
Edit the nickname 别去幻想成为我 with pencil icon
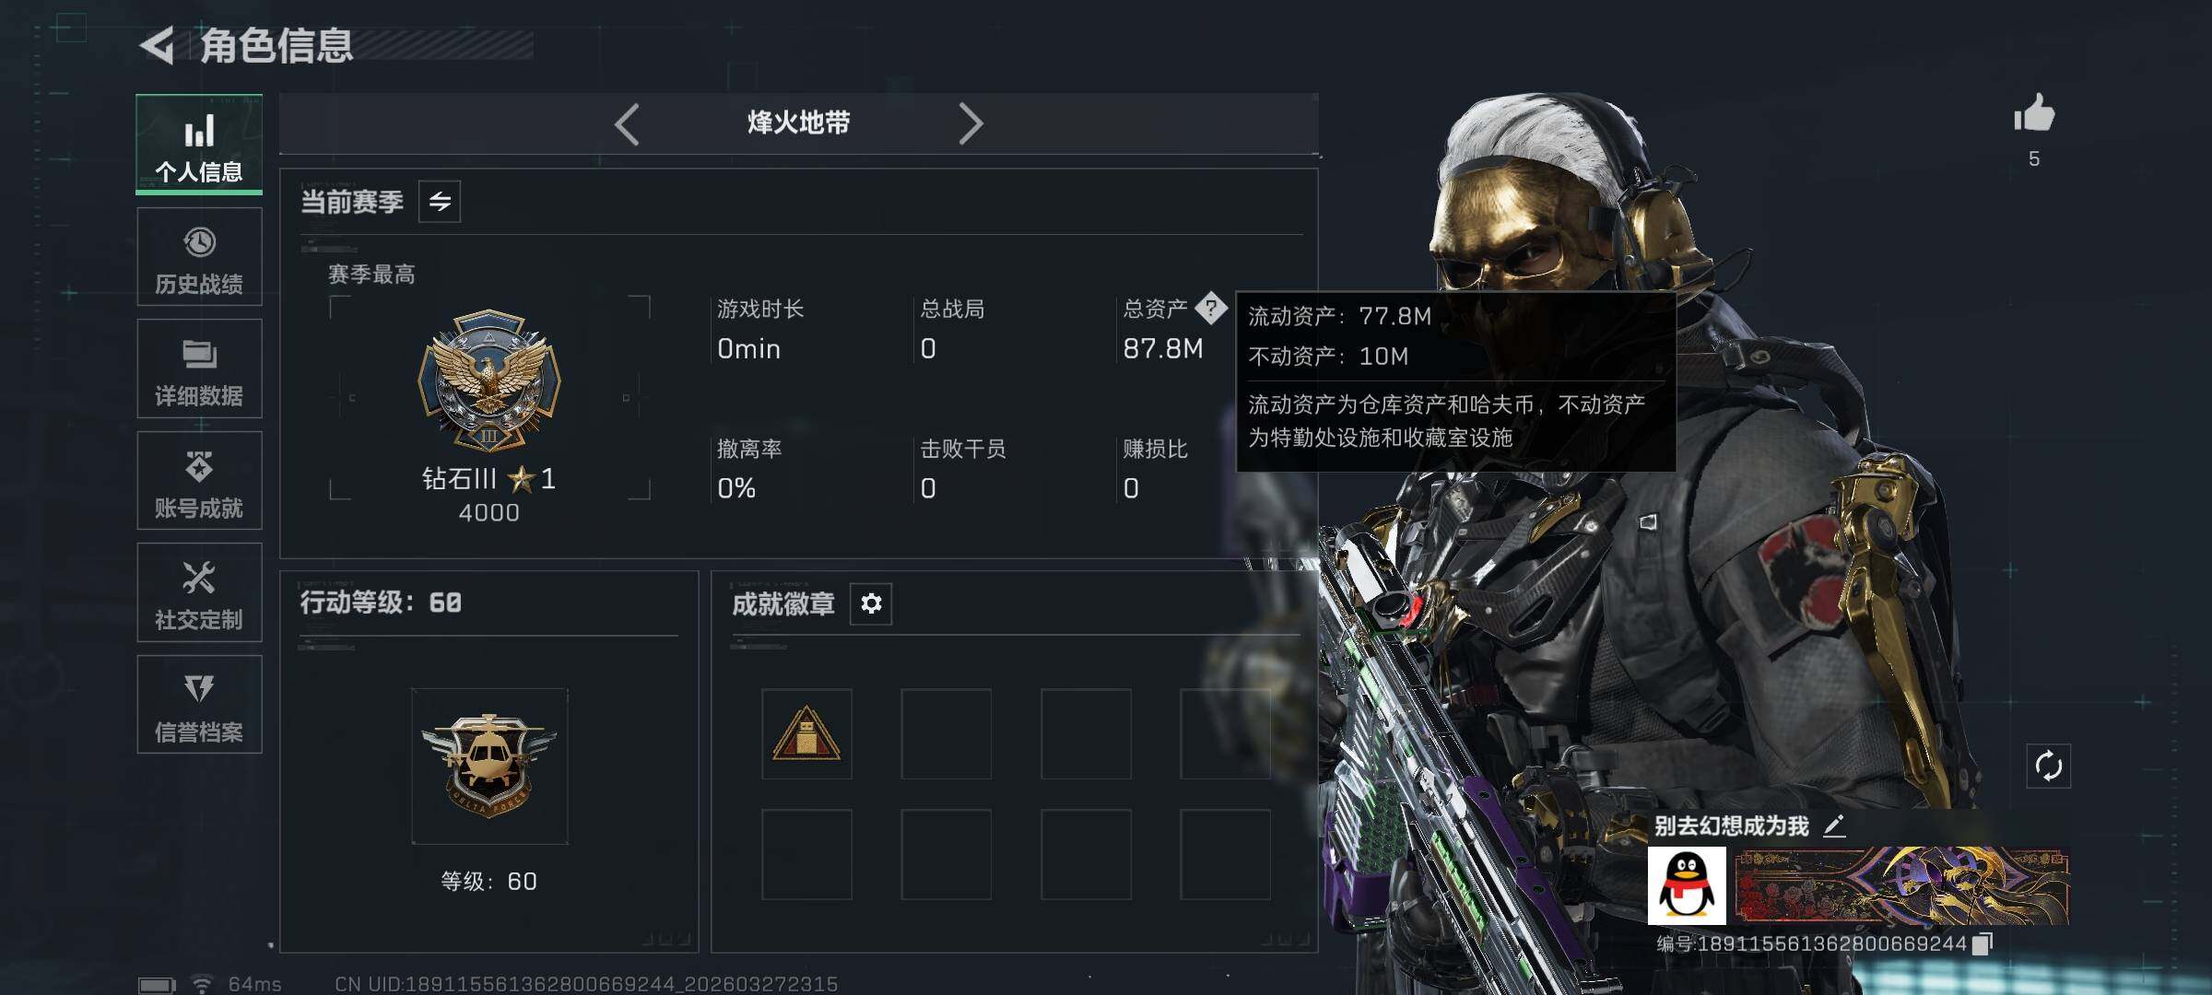click(x=1834, y=825)
